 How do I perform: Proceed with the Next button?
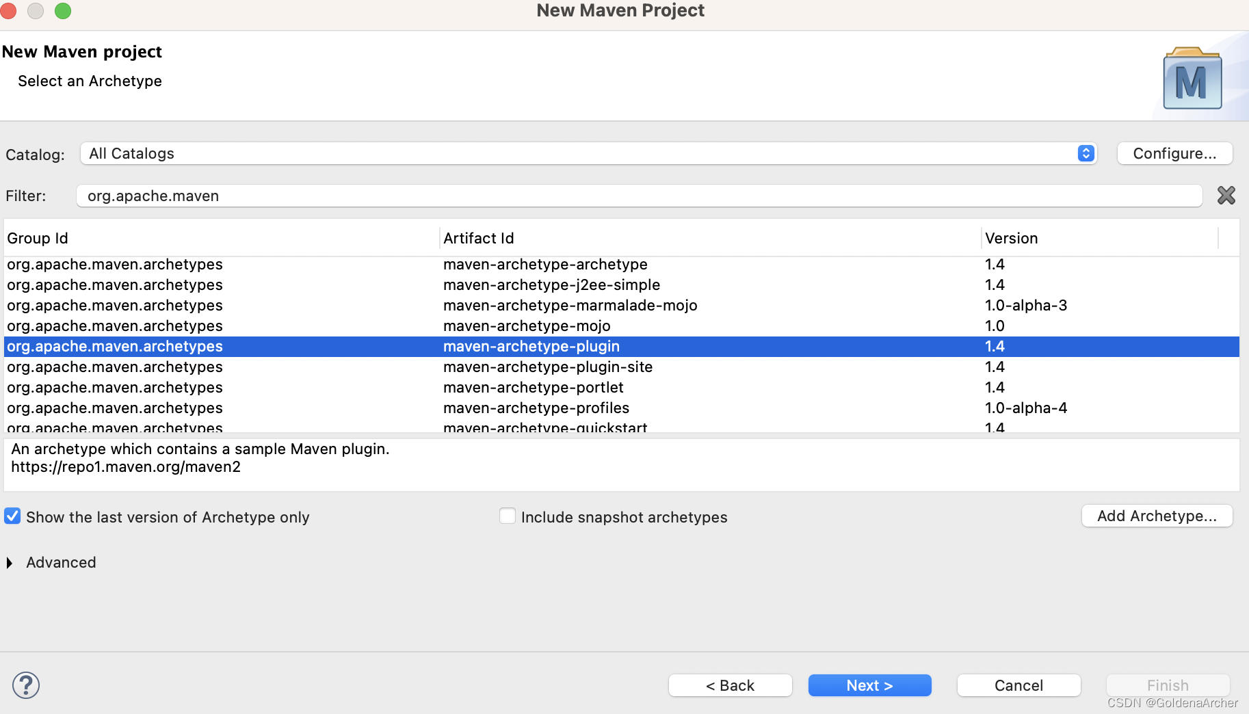click(x=869, y=685)
